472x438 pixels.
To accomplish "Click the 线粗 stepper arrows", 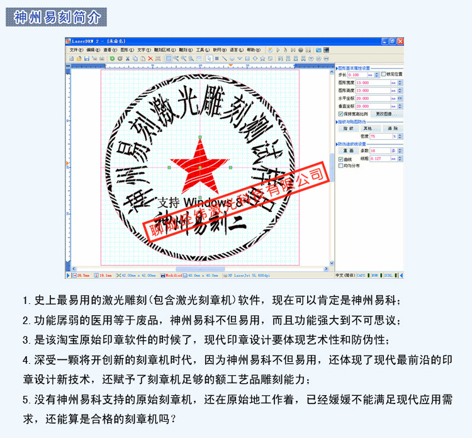I will coord(400,159).
